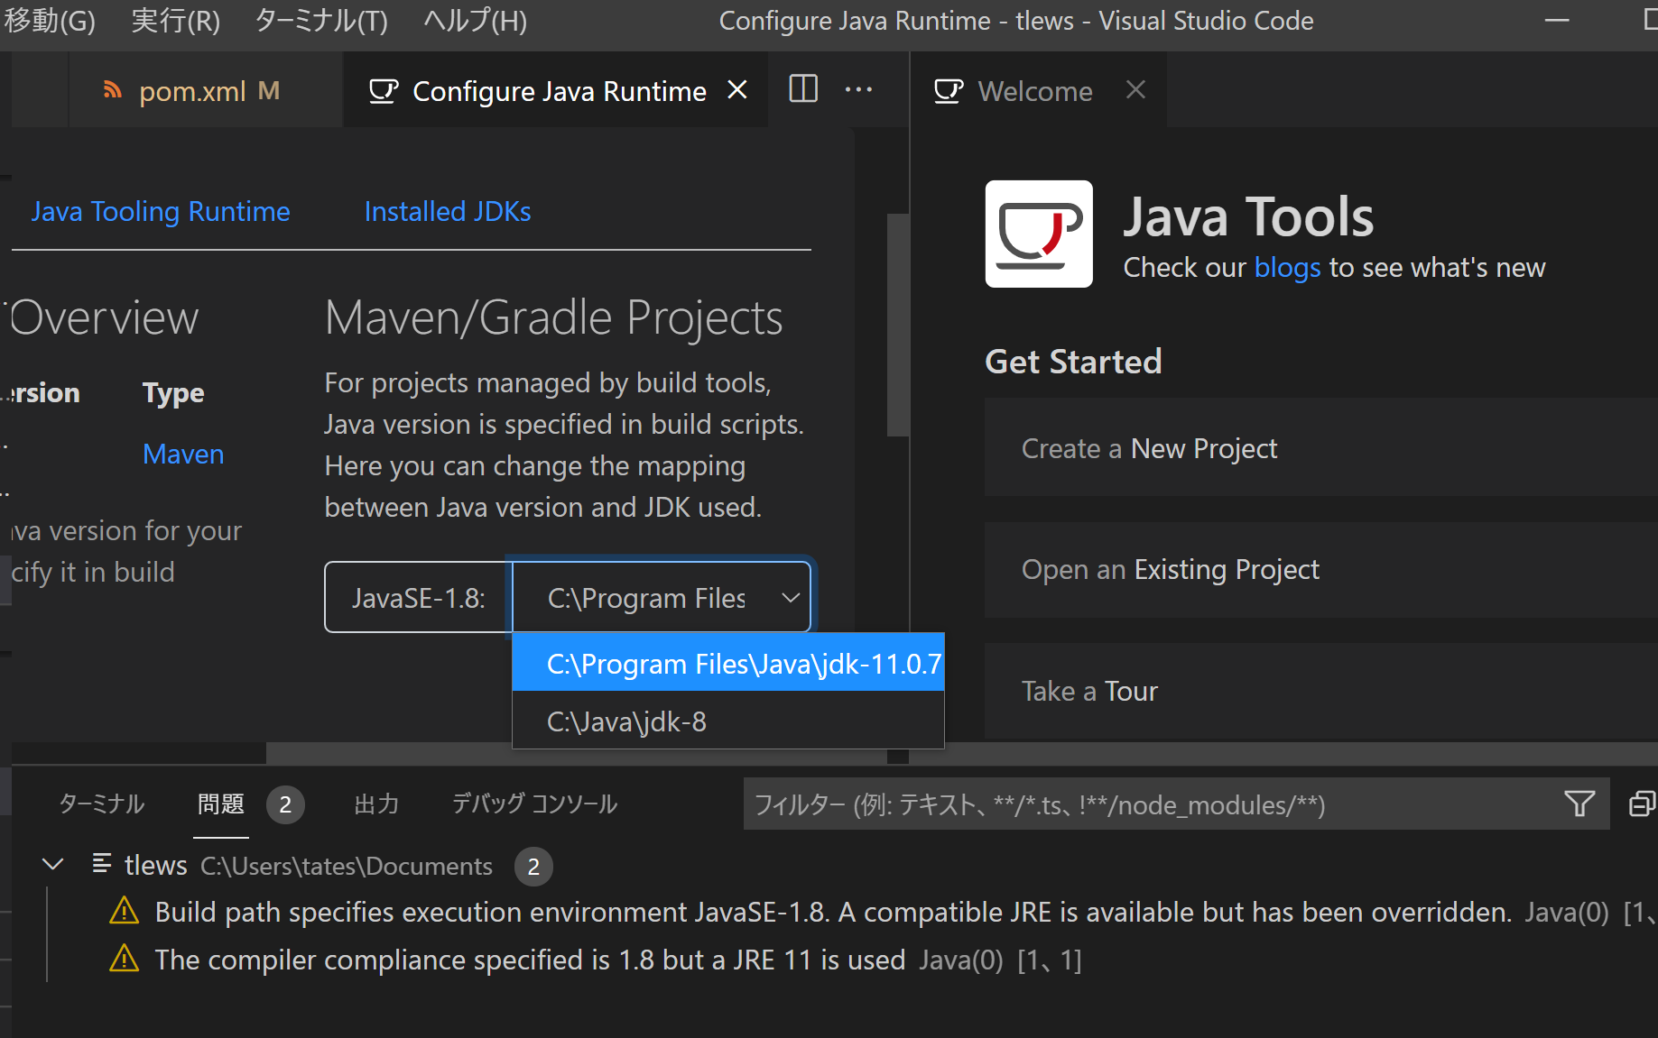Open the editor more actions ellipsis
This screenshot has width=1658, height=1038.
pyautogui.click(x=858, y=89)
